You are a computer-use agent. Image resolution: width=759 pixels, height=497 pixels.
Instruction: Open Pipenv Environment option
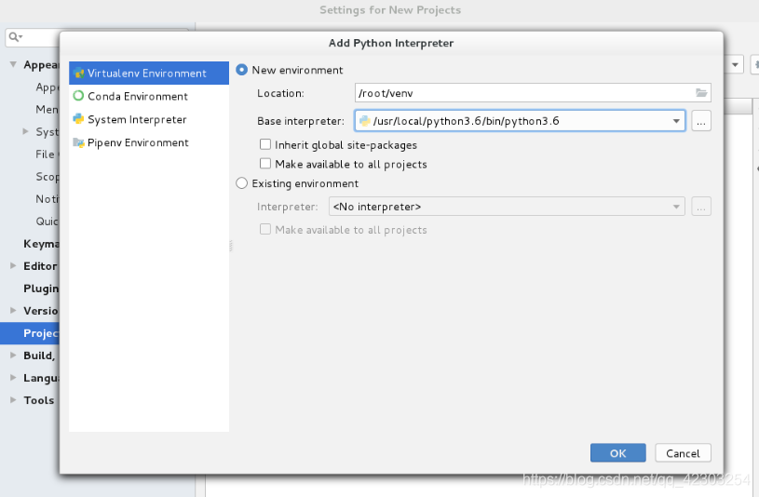pos(149,142)
